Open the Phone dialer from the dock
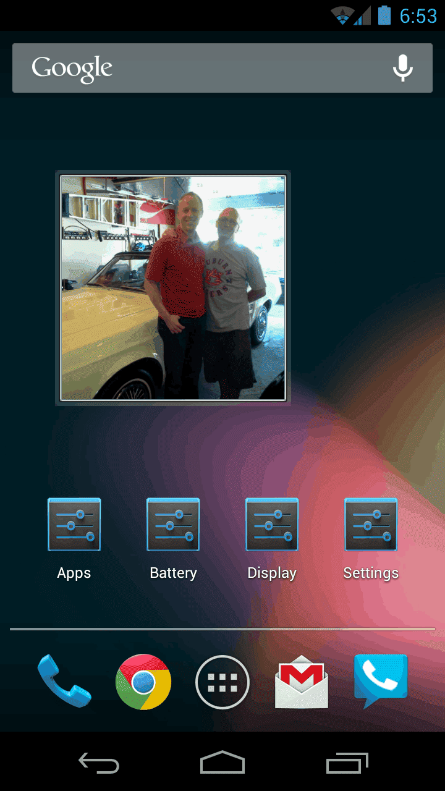 pyautogui.click(x=64, y=681)
